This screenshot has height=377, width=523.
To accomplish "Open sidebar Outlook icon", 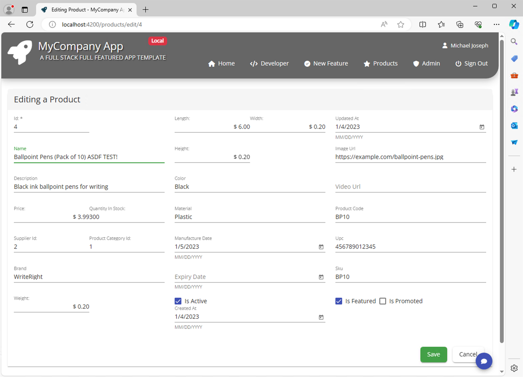I will coord(514,126).
